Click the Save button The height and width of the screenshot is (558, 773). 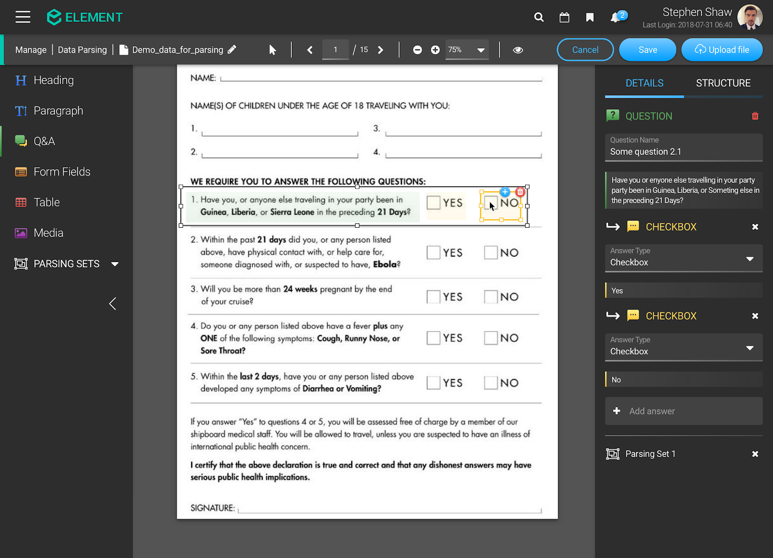(x=647, y=50)
